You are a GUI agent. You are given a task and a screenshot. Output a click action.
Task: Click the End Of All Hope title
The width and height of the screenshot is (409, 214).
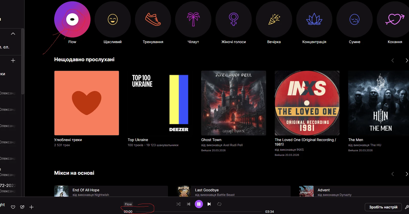pyautogui.click(x=86, y=190)
